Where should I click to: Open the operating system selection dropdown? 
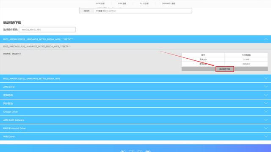pos(47,30)
